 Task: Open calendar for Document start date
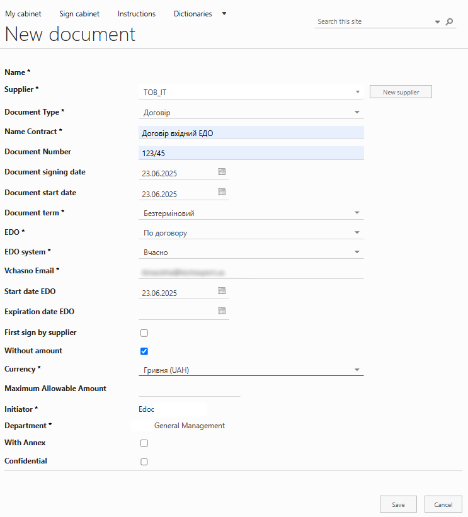tap(222, 192)
